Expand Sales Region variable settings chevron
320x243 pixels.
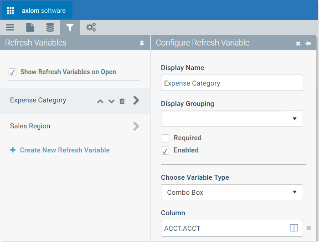coord(136,127)
